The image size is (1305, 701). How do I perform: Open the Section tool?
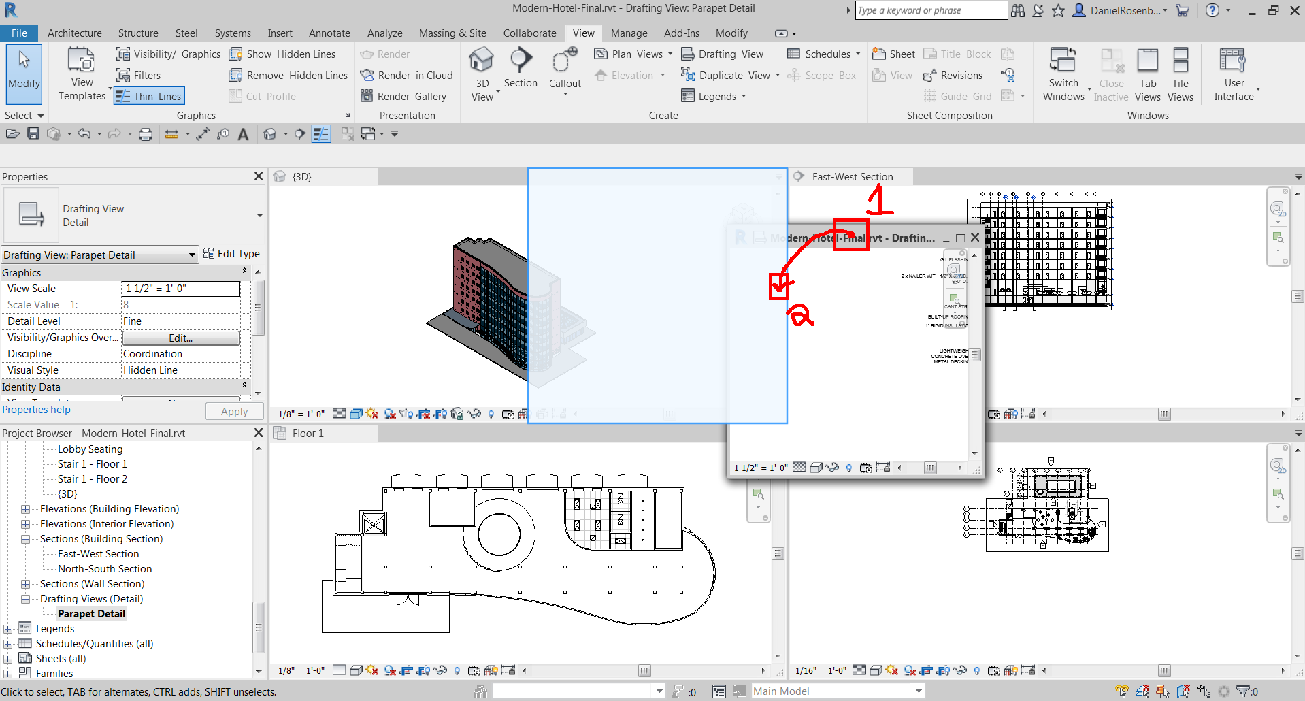pos(521,70)
